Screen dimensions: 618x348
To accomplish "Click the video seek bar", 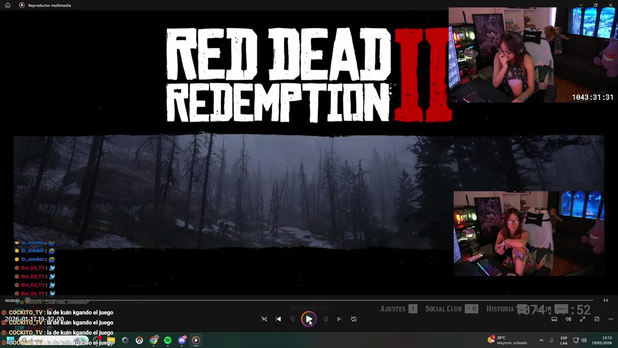I will [309, 300].
